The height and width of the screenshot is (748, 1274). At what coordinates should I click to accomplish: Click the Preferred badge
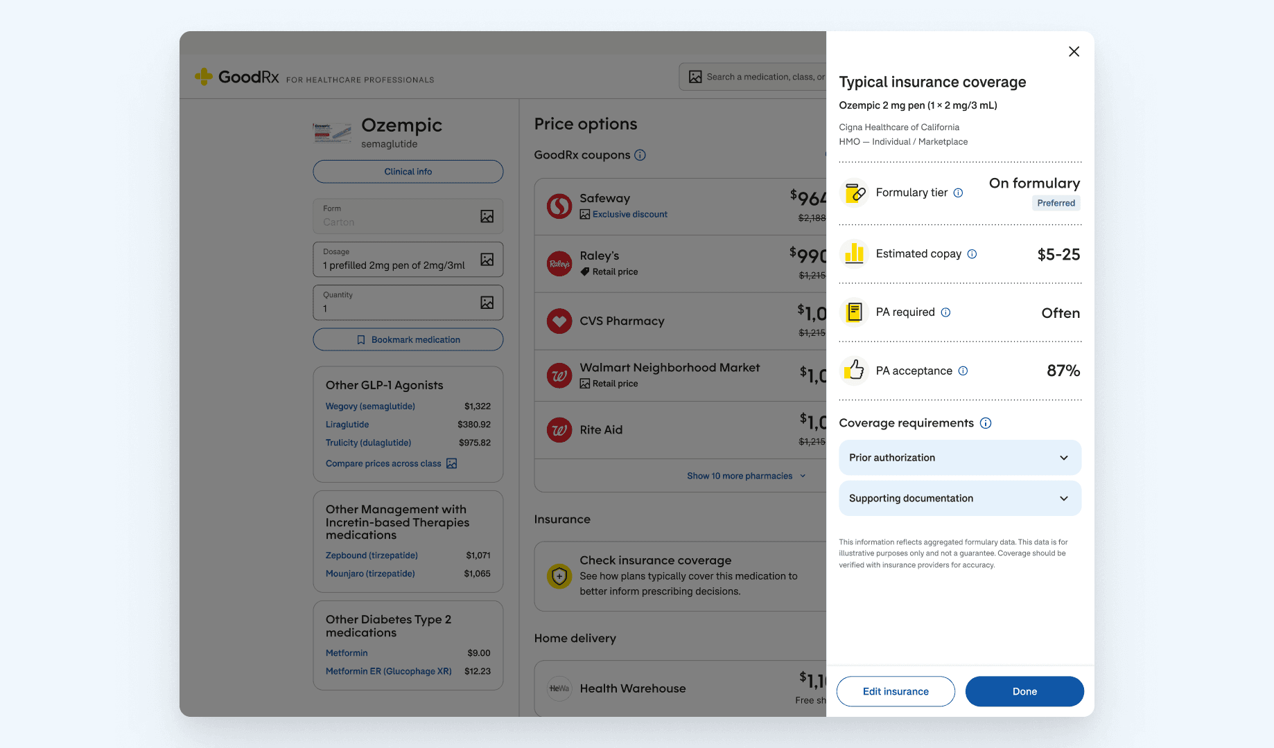[x=1056, y=203]
